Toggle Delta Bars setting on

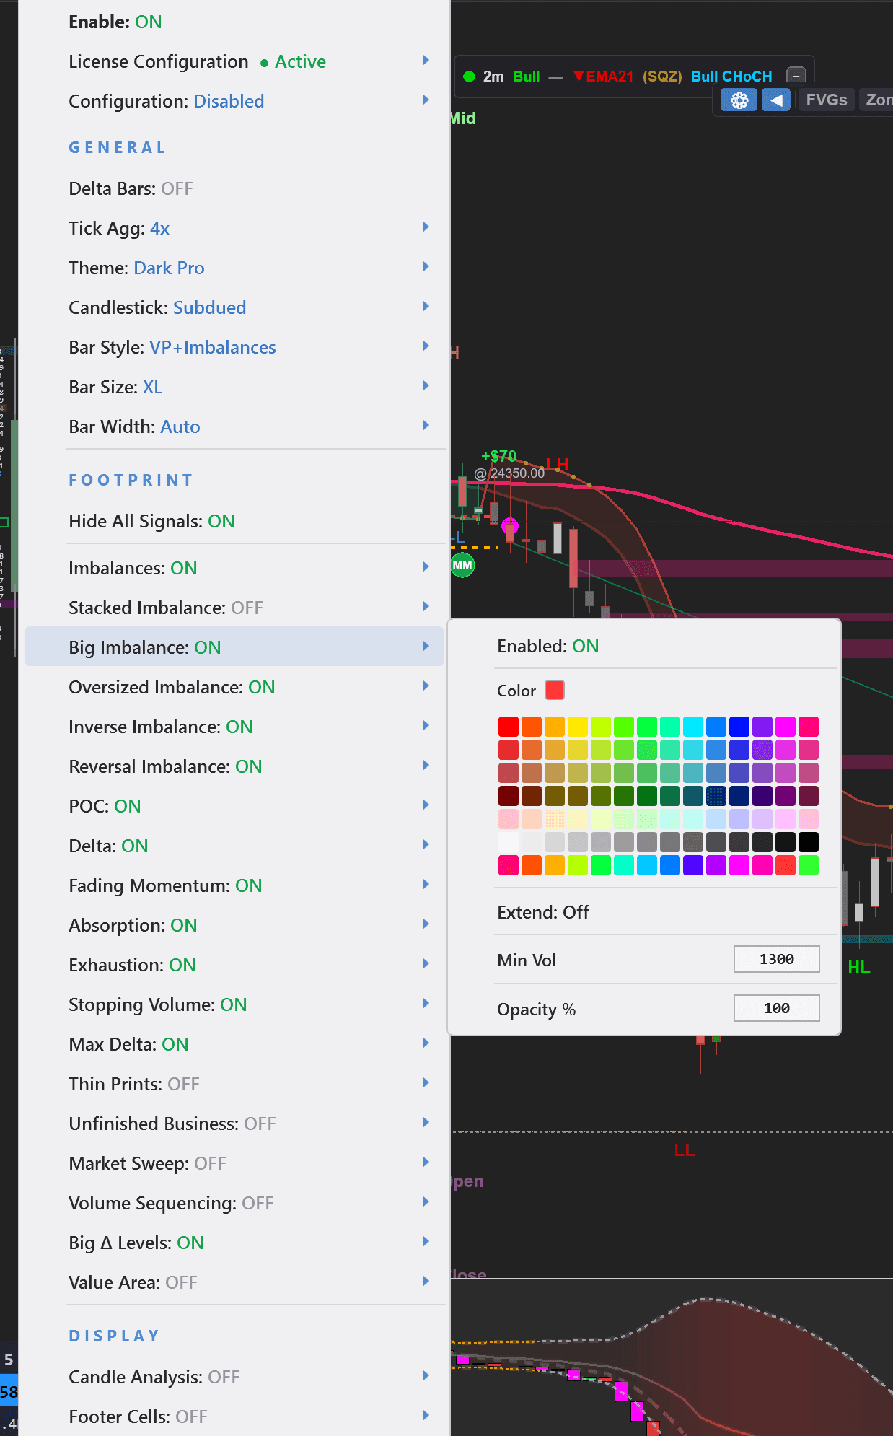tap(131, 188)
